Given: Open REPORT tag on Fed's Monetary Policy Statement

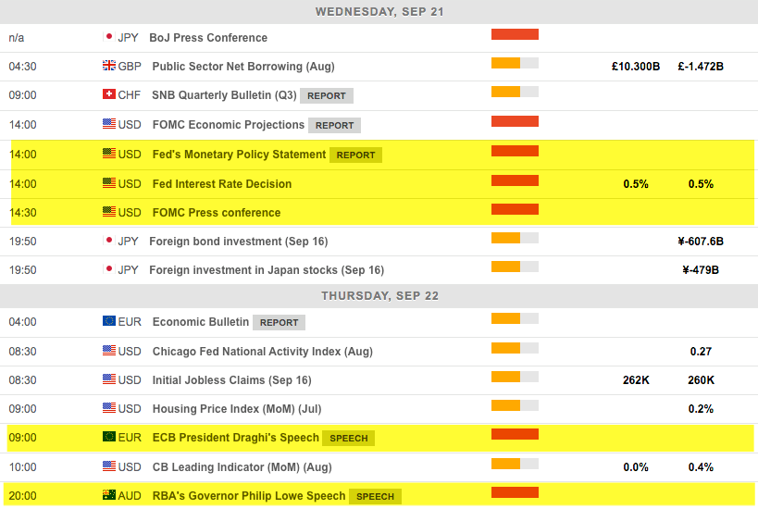Looking at the screenshot, I should (x=355, y=155).
